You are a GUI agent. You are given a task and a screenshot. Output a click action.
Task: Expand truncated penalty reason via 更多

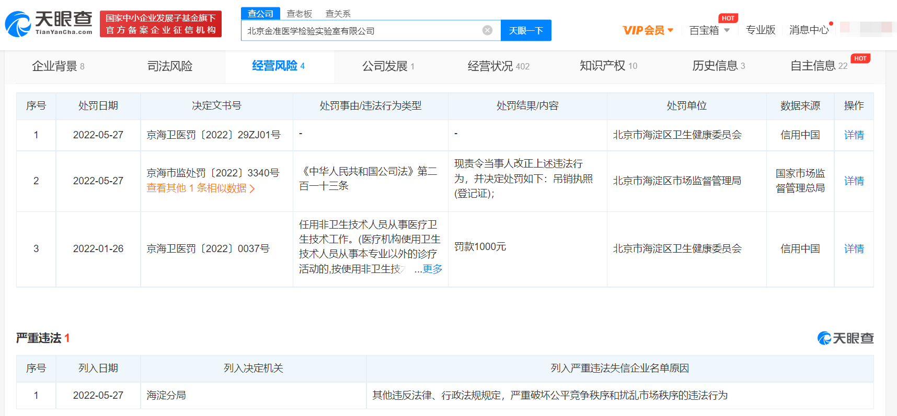432,269
